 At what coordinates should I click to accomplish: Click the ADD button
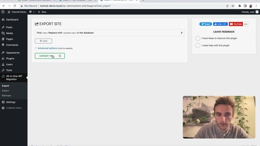(43, 41)
